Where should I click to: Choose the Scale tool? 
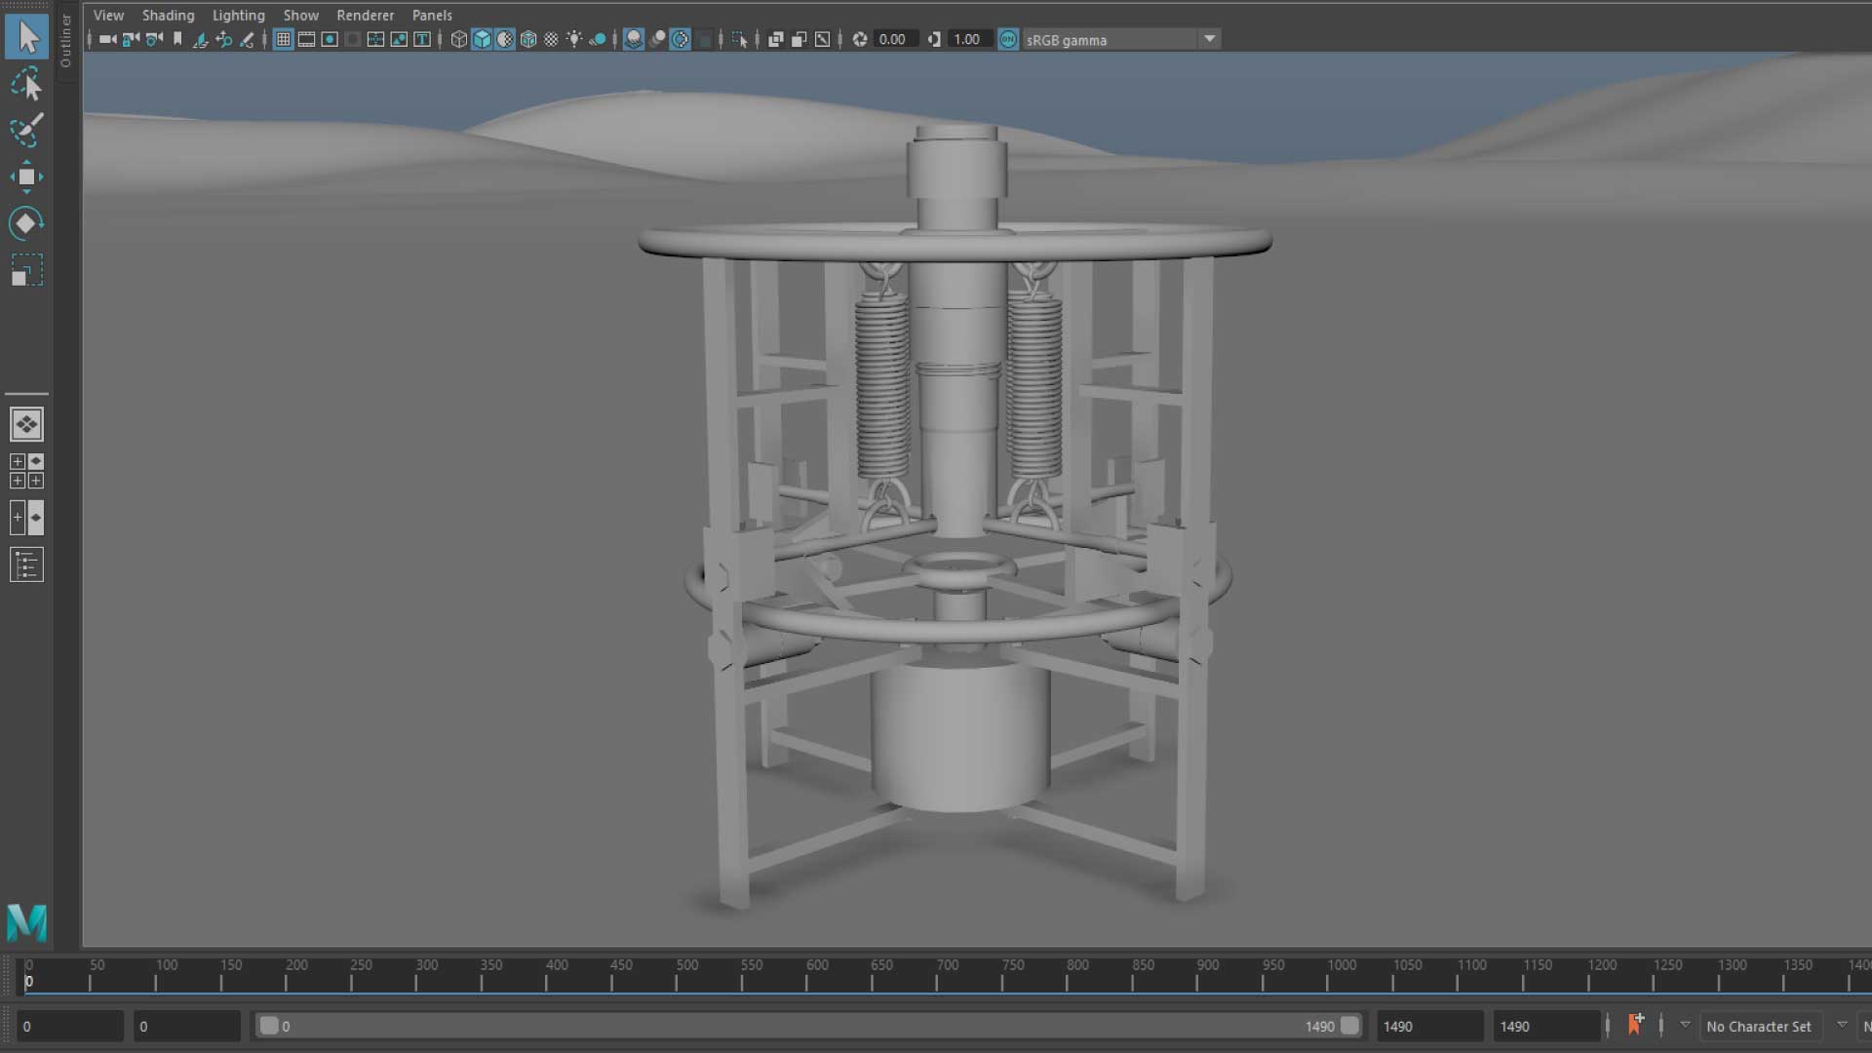(26, 270)
